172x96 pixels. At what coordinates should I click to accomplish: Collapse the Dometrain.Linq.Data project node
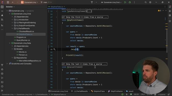[10, 43]
